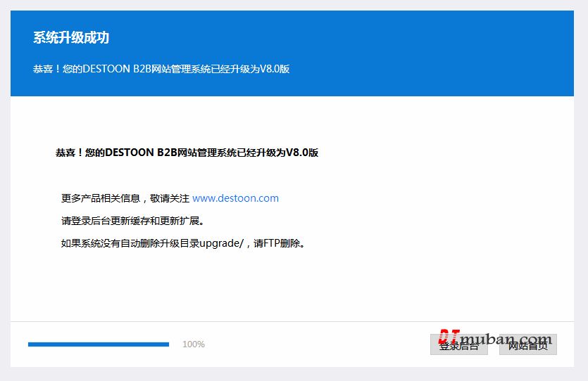Click the 登录后台 button

[458, 345]
